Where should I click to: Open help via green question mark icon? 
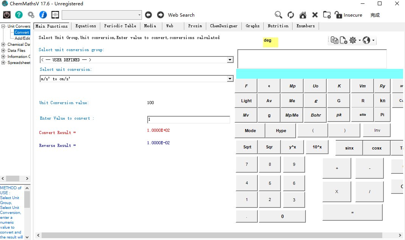(19, 15)
